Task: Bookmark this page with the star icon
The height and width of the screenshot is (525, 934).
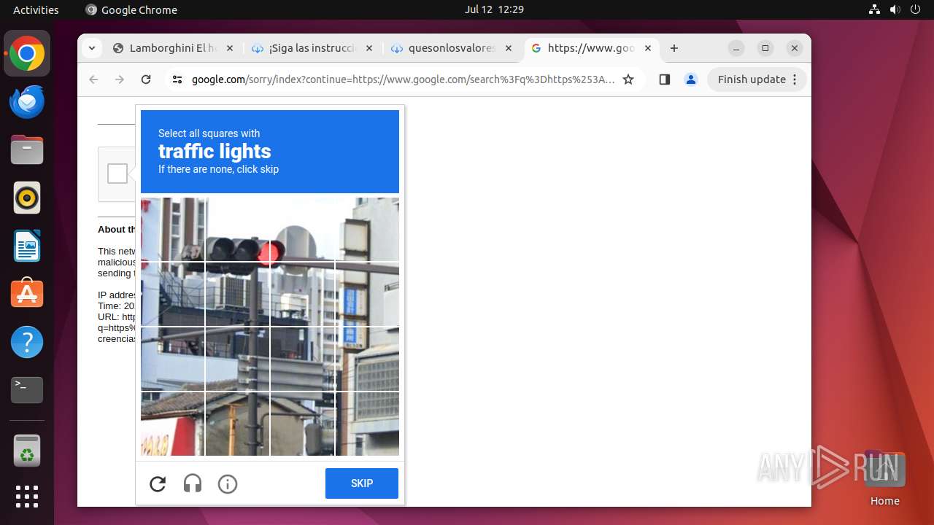Action: tap(628, 79)
